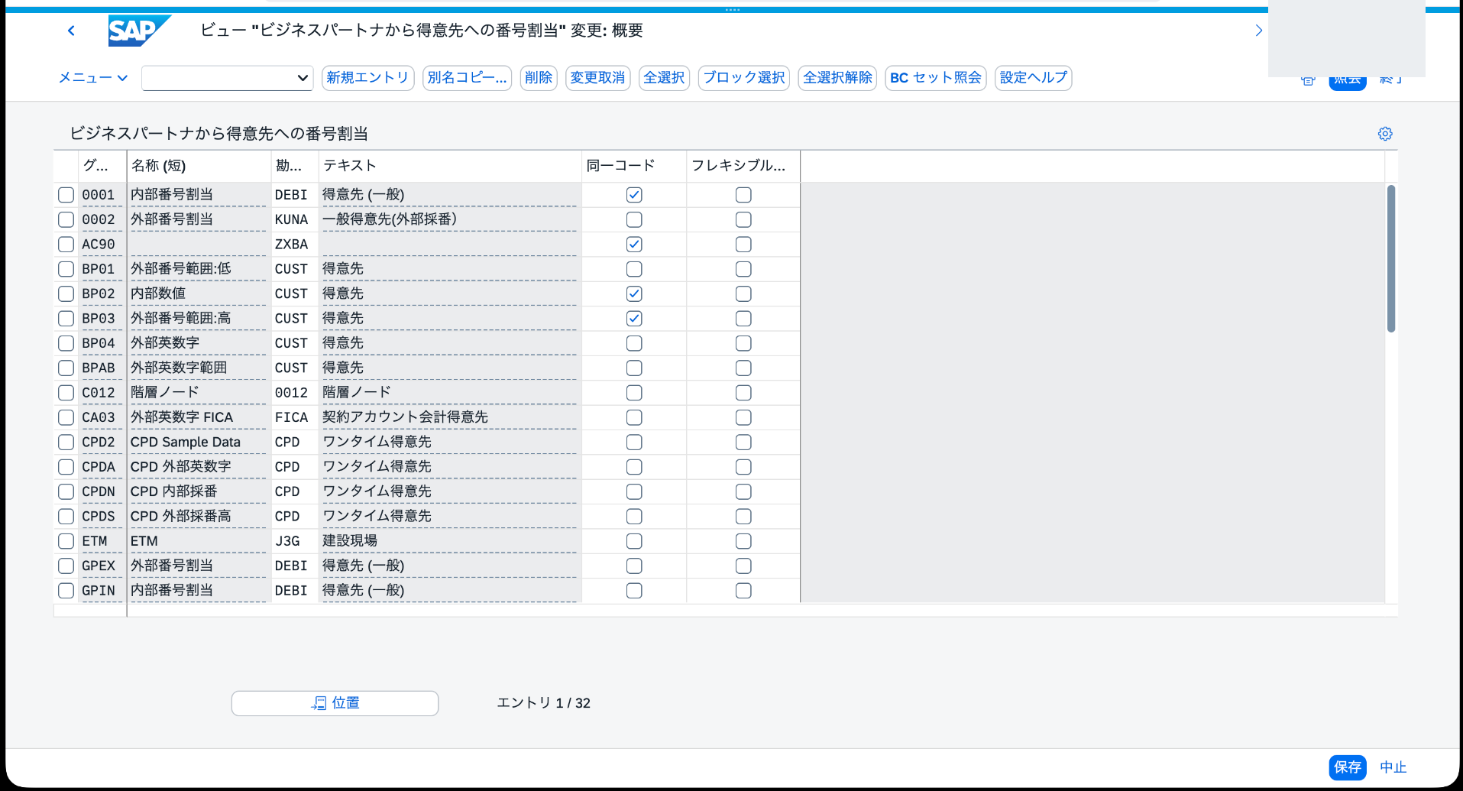Open BC セット照会
The height and width of the screenshot is (791, 1463).
(x=935, y=77)
